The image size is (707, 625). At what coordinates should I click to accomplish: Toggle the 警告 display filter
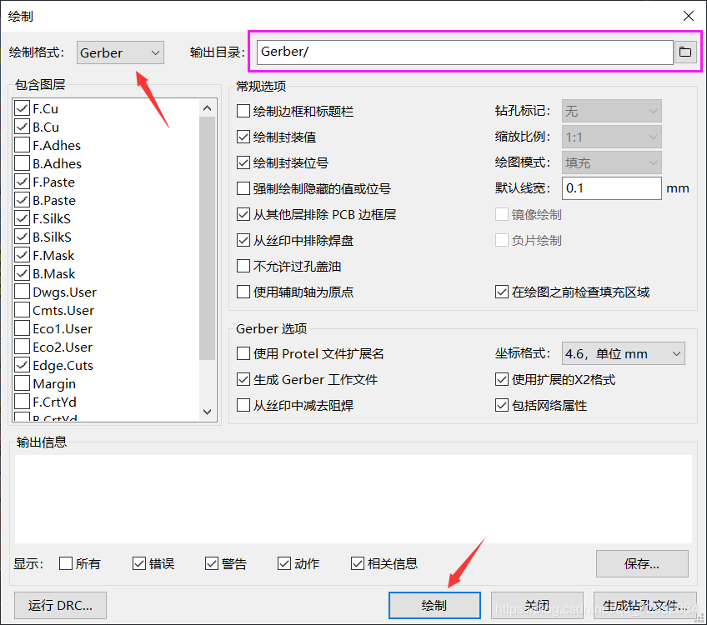(212, 563)
